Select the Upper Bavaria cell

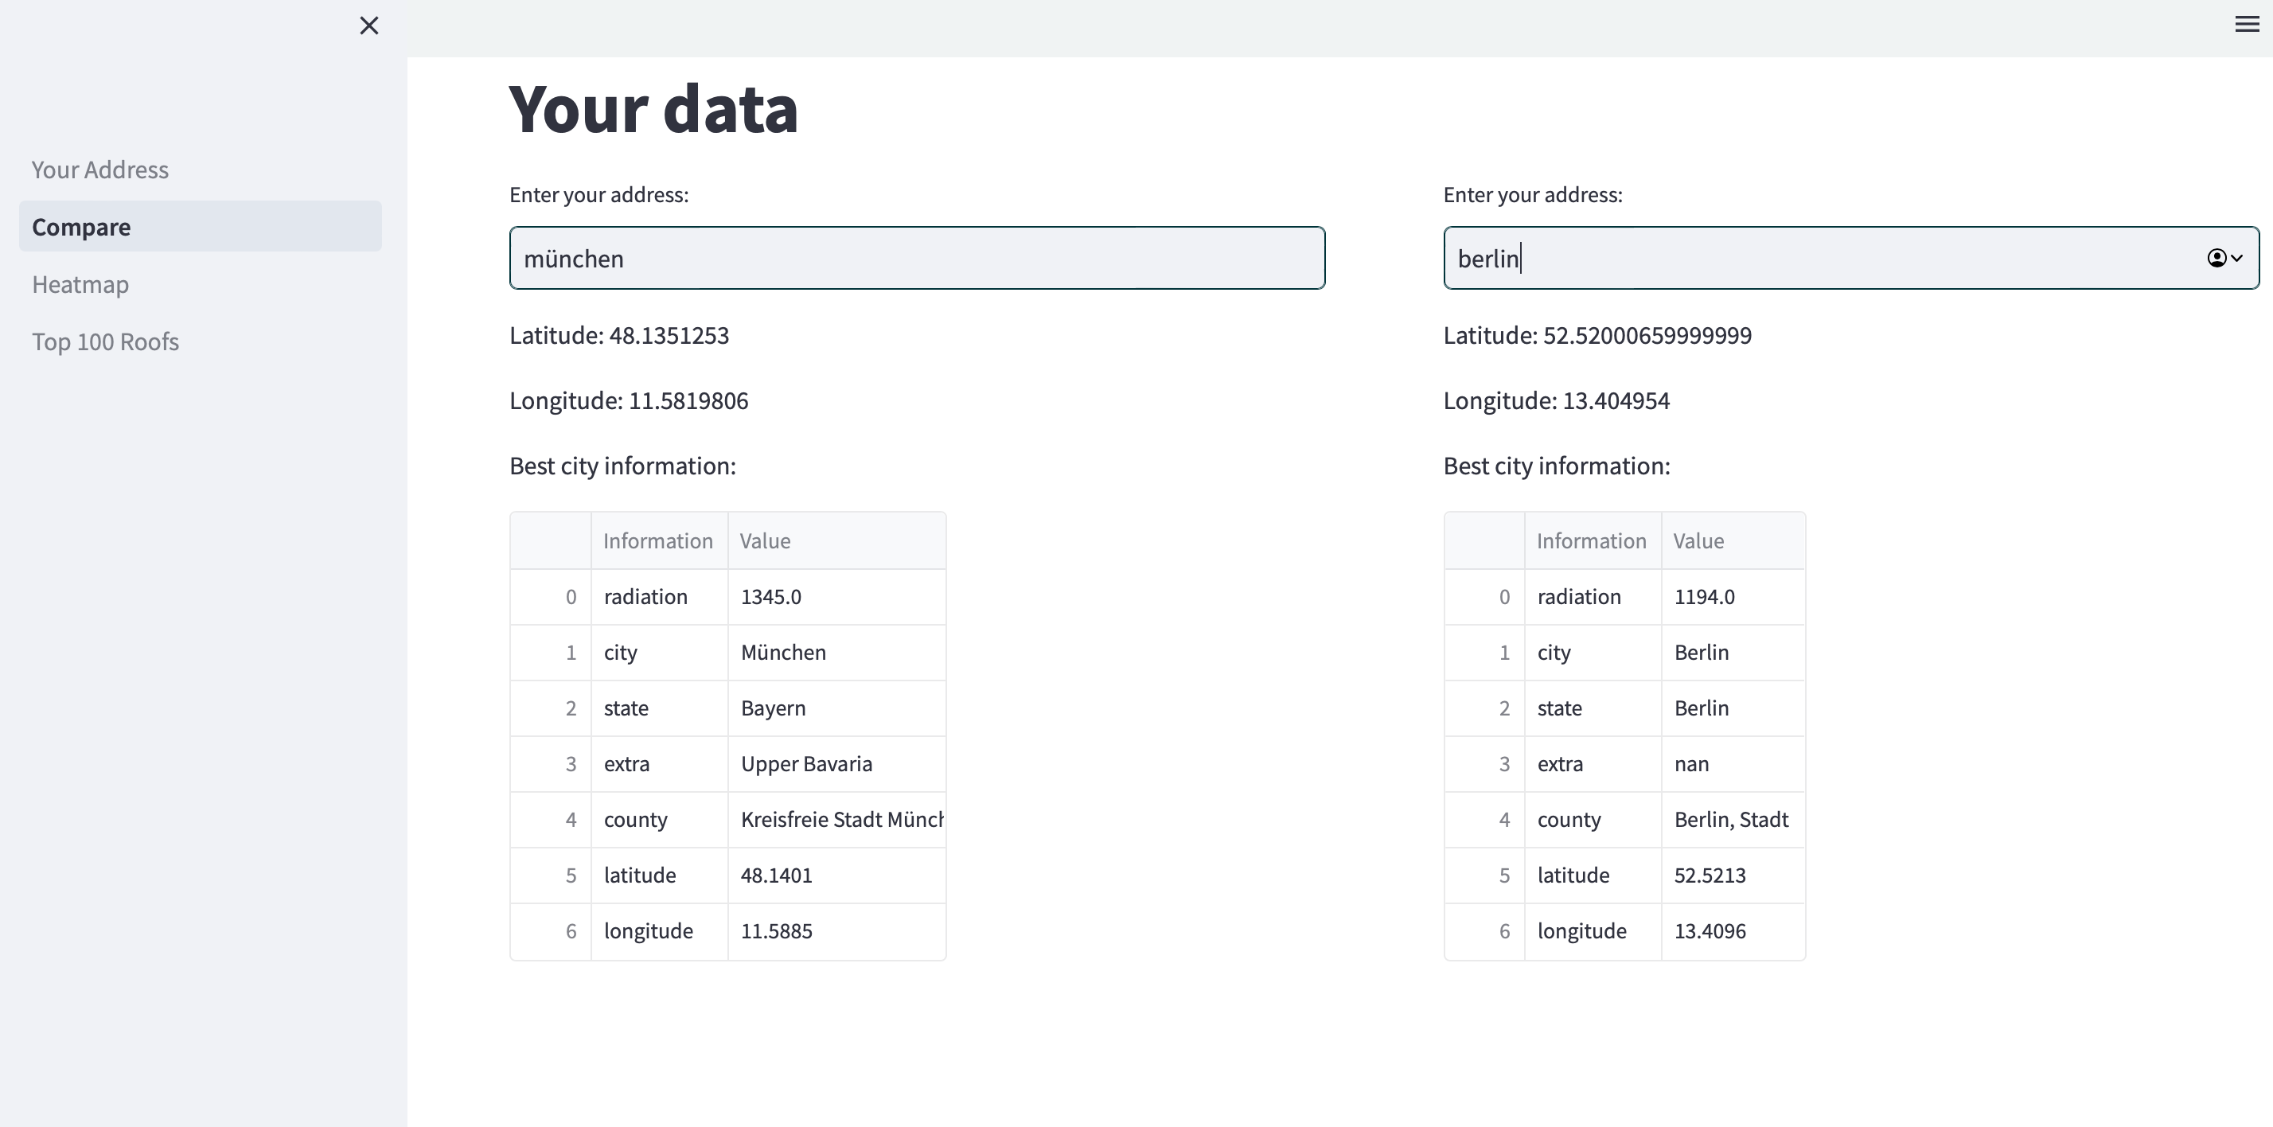click(836, 764)
